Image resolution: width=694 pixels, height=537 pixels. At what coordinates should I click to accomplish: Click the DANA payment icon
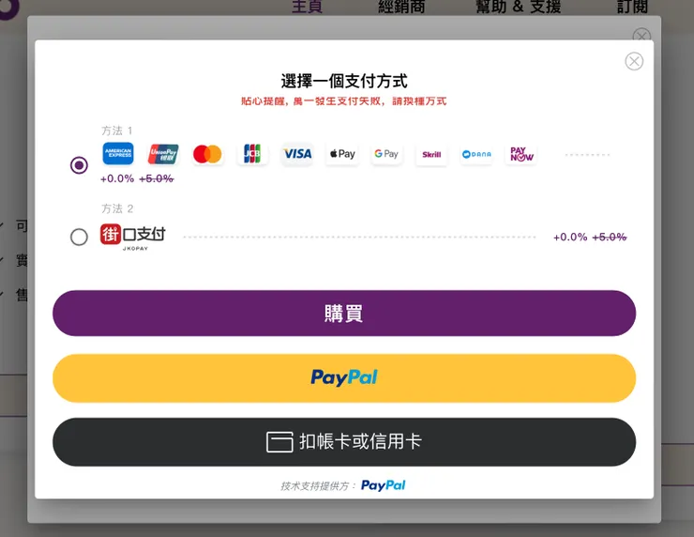[x=476, y=154]
